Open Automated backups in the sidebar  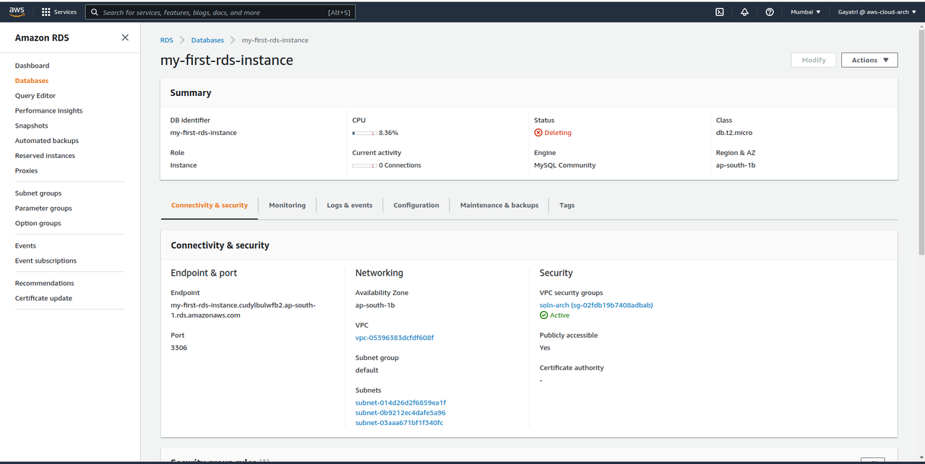[x=47, y=141]
